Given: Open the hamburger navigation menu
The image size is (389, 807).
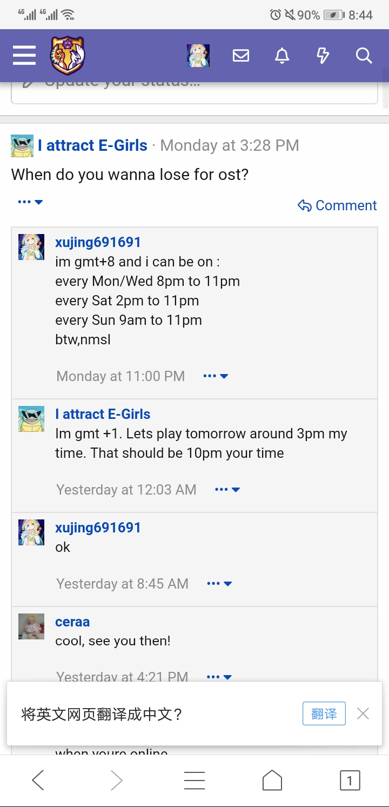Looking at the screenshot, I should [24, 55].
